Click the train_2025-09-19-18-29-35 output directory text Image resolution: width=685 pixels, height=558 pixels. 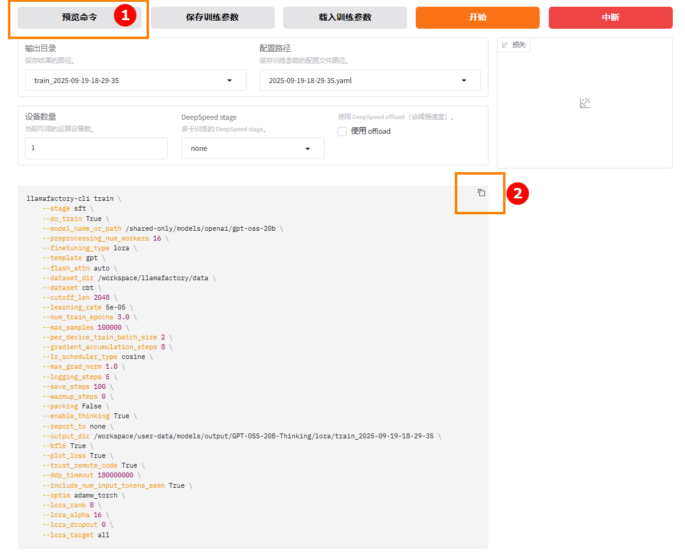[x=76, y=81]
